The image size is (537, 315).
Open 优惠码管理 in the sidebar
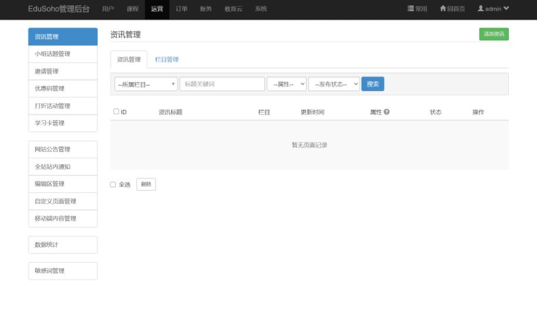coord(62,89)
